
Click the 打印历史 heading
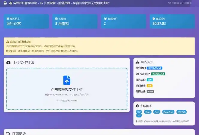point(19,133)
